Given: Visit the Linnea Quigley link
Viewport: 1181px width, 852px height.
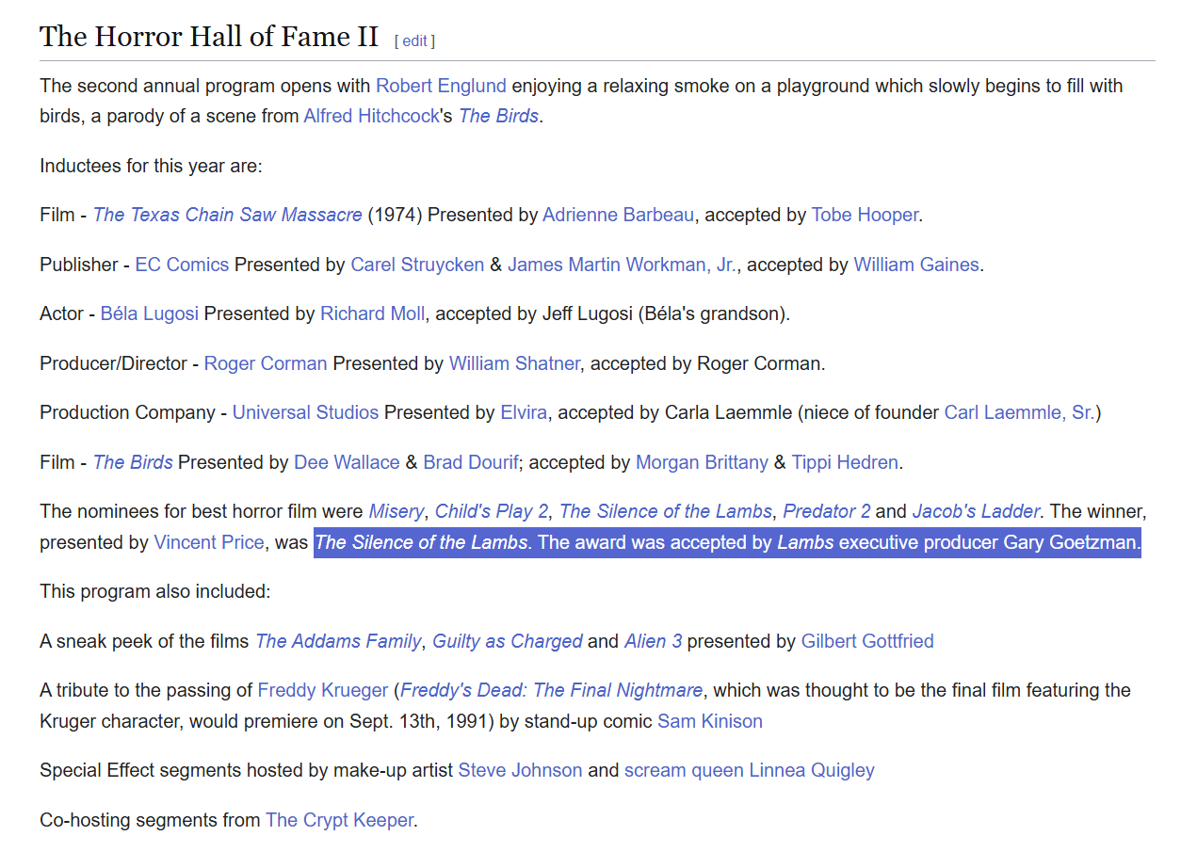Looking at the screenshot, I should 812,770.
